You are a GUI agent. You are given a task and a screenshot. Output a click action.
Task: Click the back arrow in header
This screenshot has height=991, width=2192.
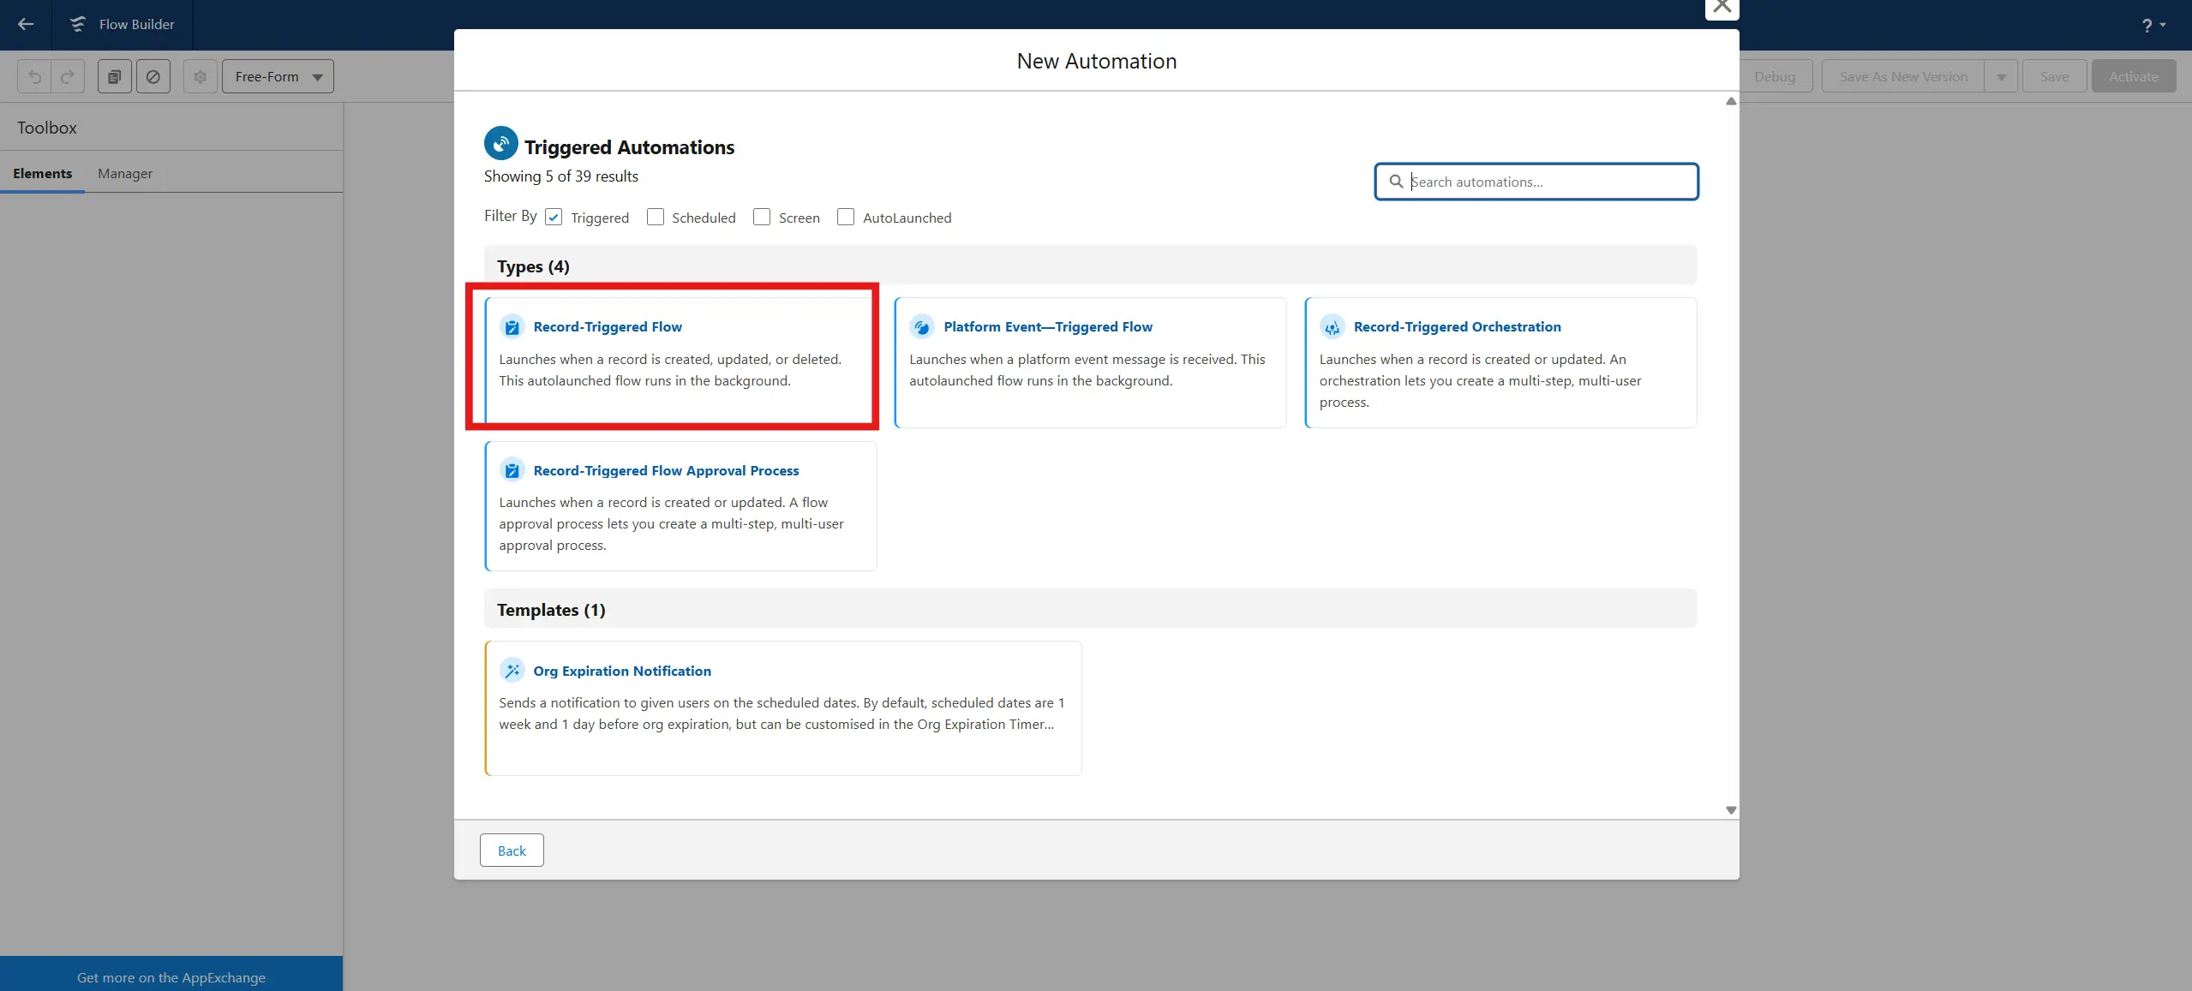[x=26, y=24]
